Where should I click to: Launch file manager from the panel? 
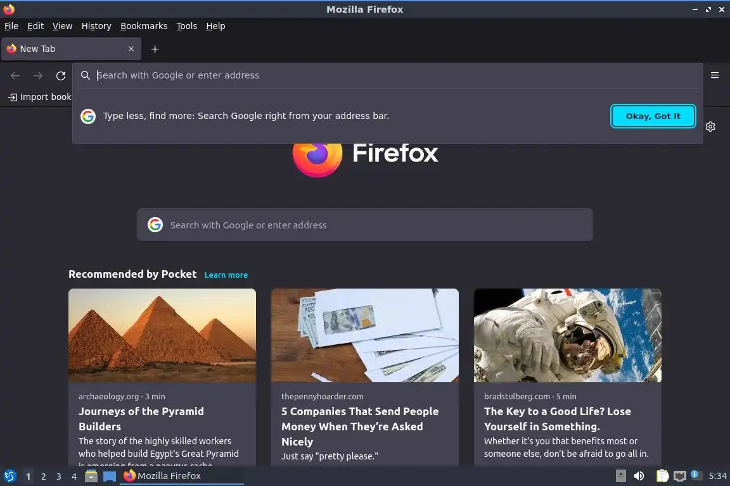tap(91, 476)
